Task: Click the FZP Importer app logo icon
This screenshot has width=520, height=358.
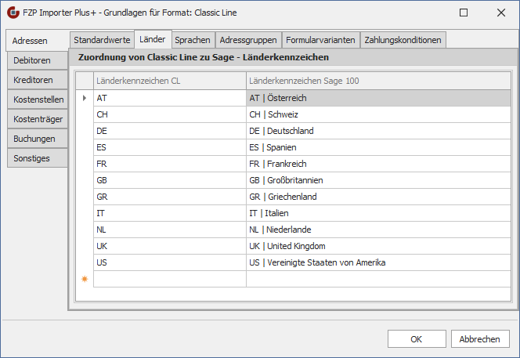Action: tap(13, 13)
